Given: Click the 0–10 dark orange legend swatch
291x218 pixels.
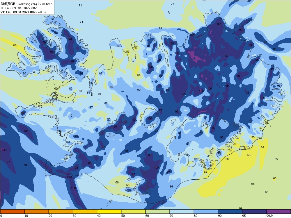Looking at the screenshot, I should click(12, 212).
